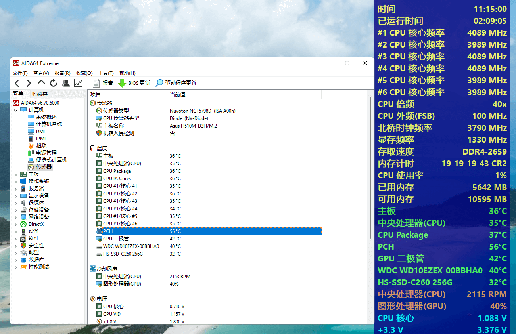Click BIOS 更新 green arrow button
The width and height of the screenshot is (516, 334).
pyautogui.click(x=134, y=83)
